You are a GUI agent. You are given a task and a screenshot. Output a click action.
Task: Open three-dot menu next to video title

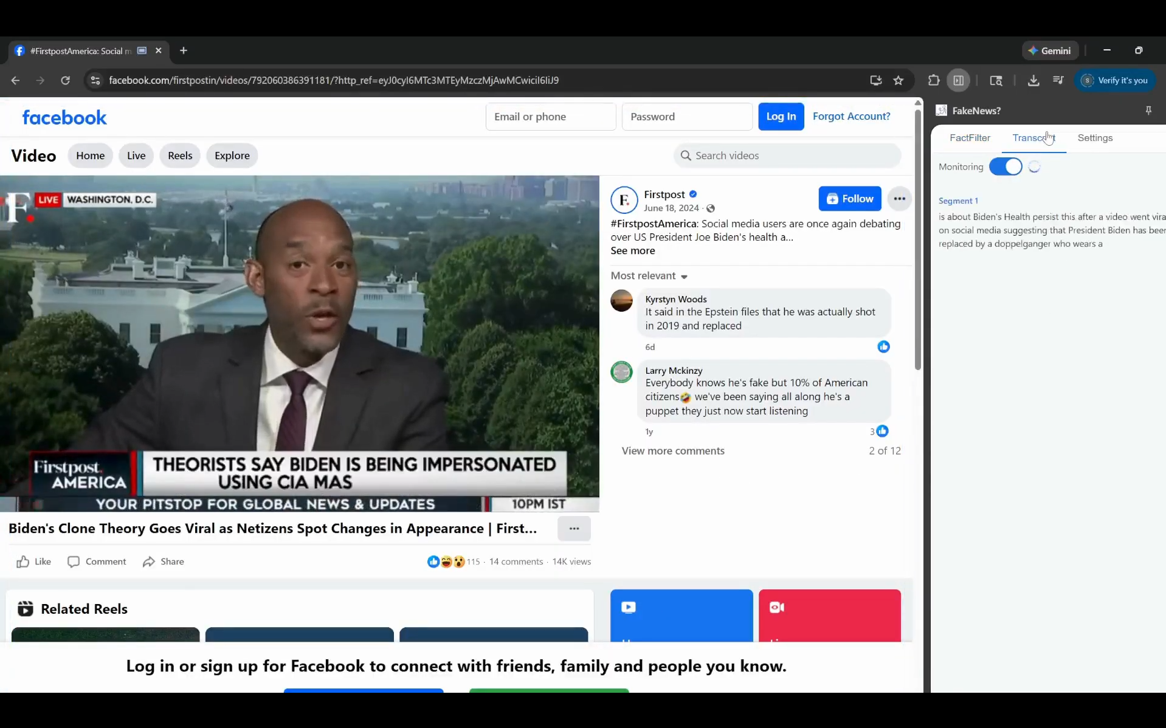[x=574, y=529]
